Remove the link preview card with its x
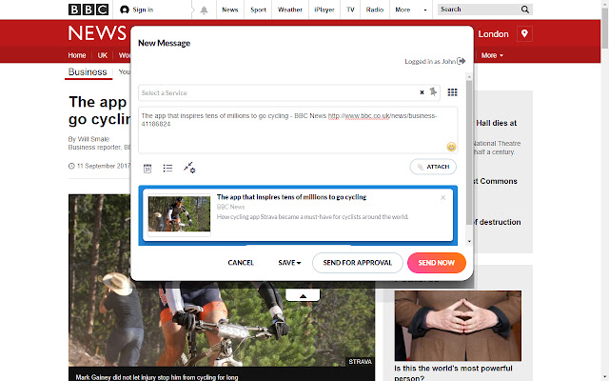609x381 pixels. [x=442, y=198]
